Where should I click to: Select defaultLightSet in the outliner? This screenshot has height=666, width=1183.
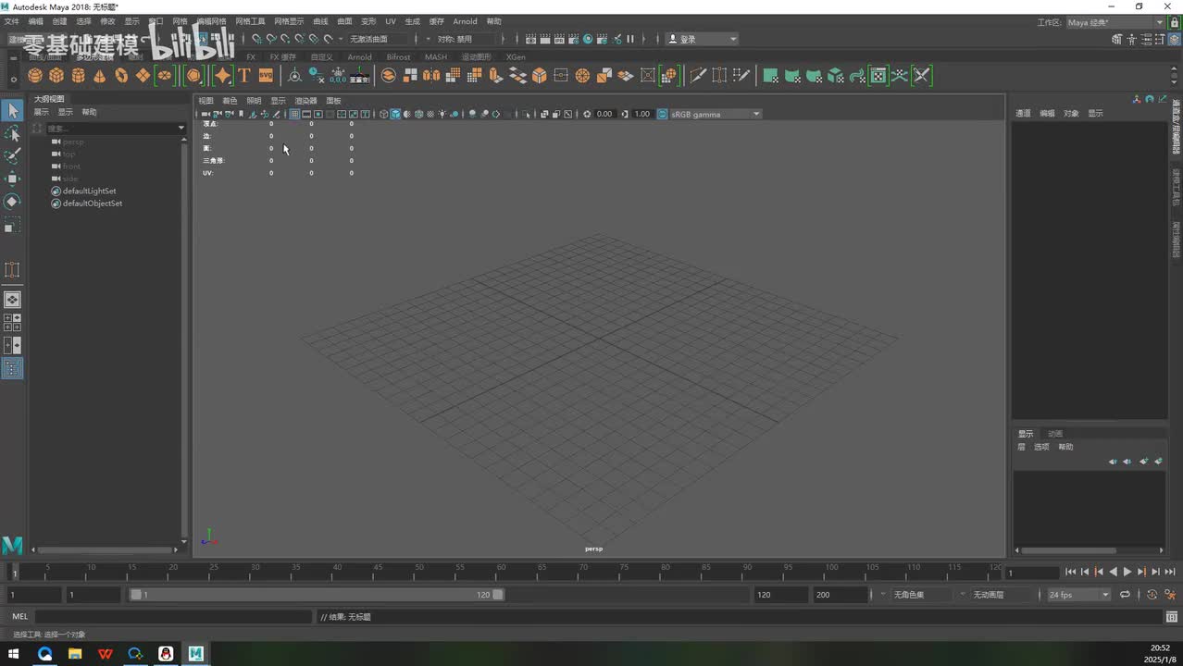89,191
